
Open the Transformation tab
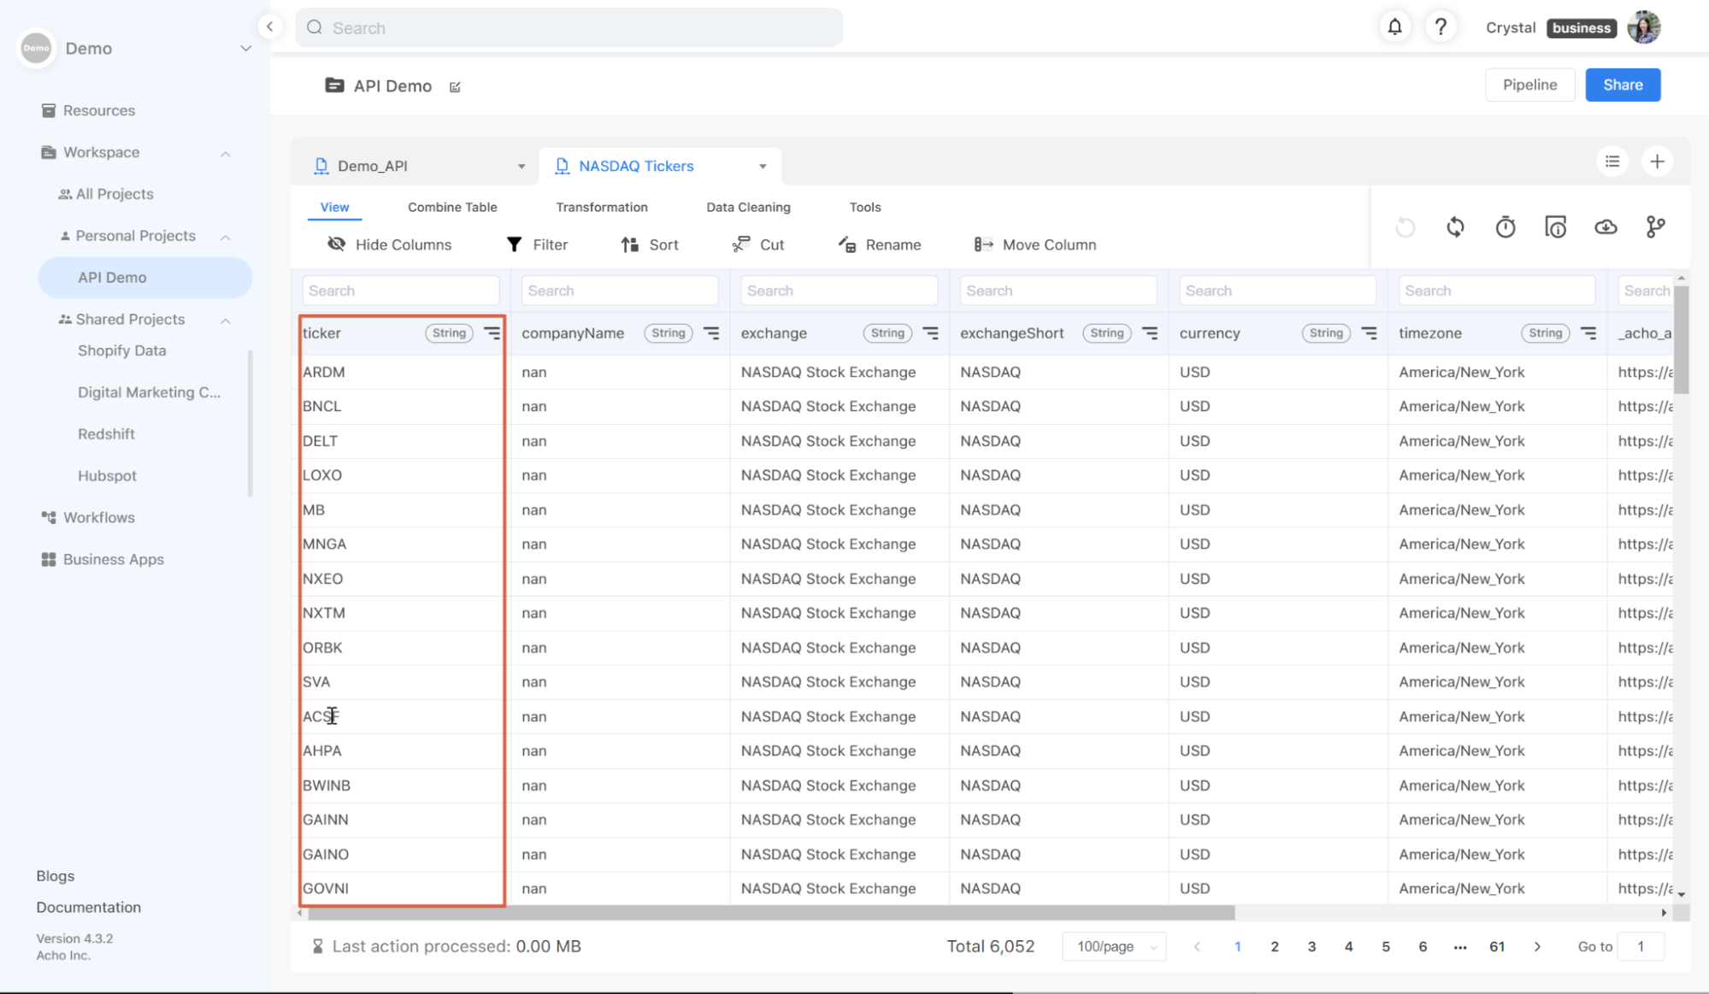pyautogui.click(x=601, y=207)
